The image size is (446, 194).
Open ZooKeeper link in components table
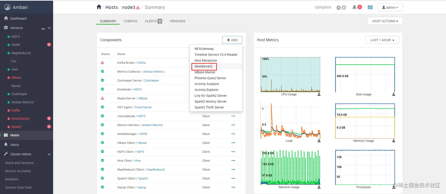[x=152, y=80]
